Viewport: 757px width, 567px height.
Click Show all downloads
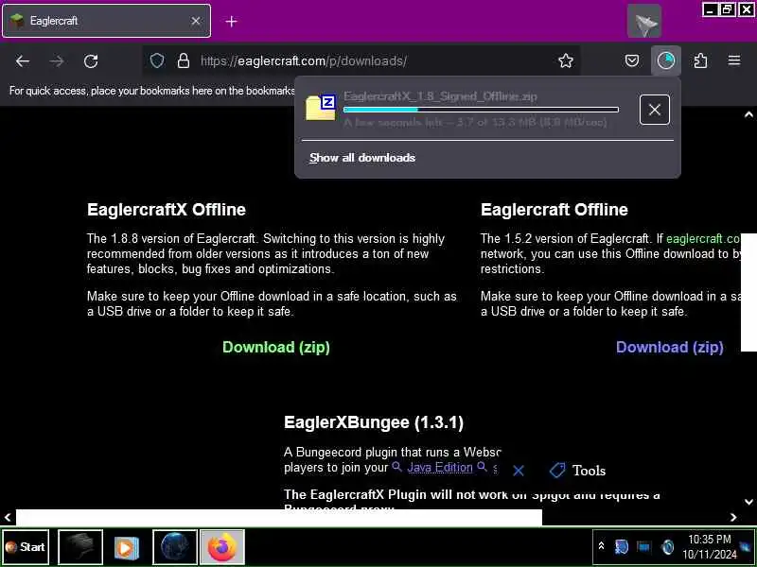[362, 158]
